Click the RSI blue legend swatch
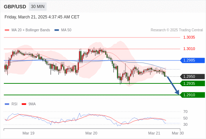The height and width of the screenshot is (139, 206). pyautogui.click(x=7, y=104)
